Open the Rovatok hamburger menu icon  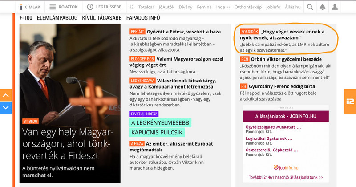[x=53, y=7]
